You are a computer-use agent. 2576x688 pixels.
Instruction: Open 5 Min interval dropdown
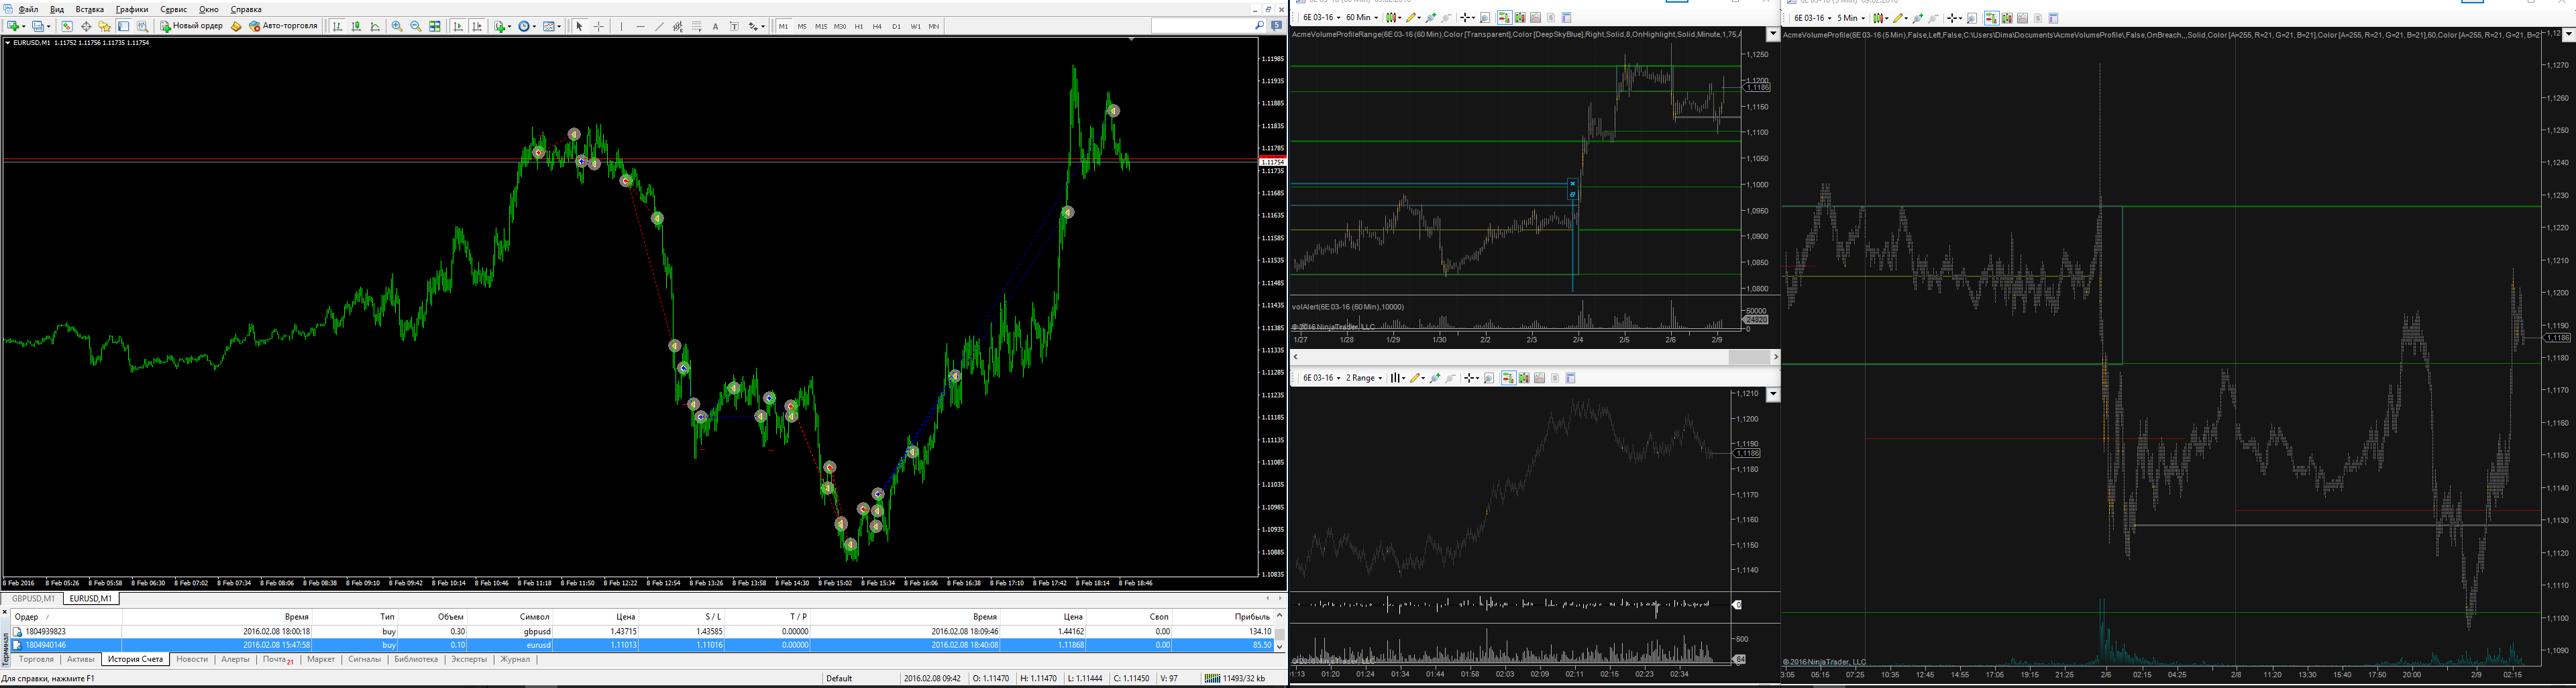pyautogui.click(x=1851, y=18)
